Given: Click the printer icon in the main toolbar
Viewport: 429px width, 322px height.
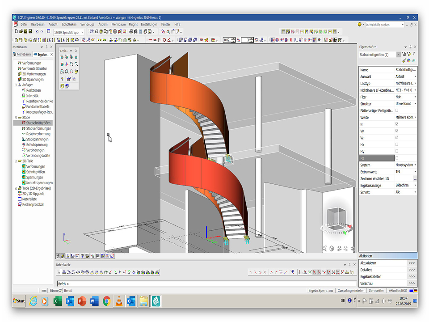Looking at the screenshot, I should click(131, 32).
